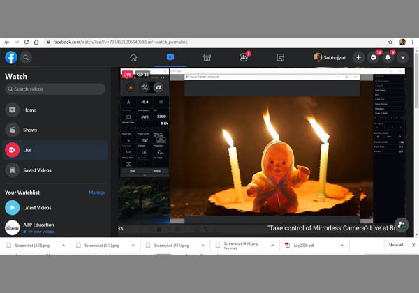Open Latest Videos in watchlist
Viewport: 419px width, 293px height.
(55, 208)
